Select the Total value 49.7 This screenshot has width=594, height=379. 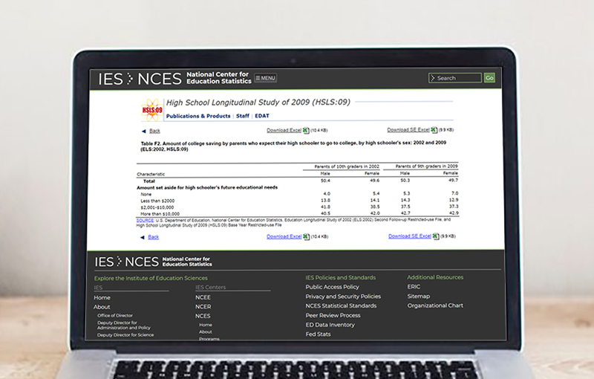454,181
